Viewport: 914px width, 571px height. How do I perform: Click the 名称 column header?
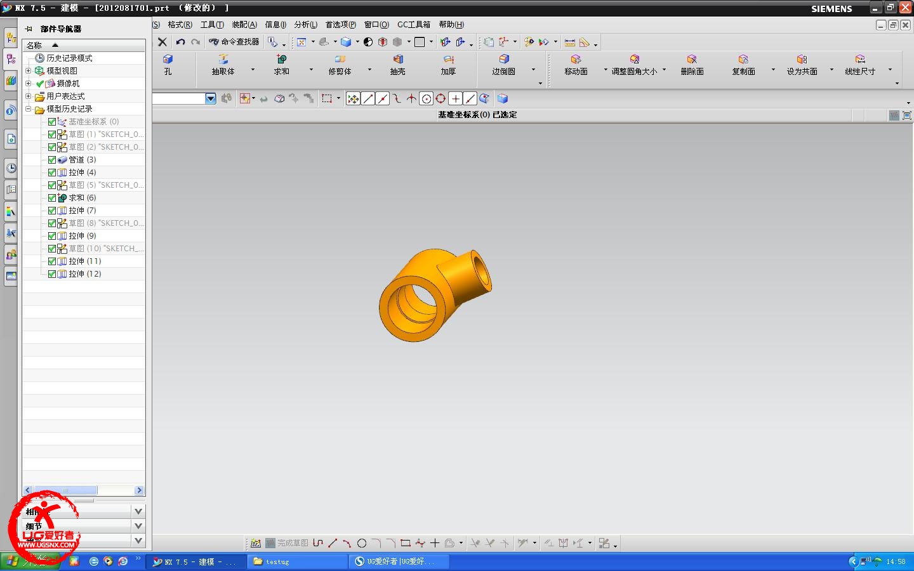coord(84,45)
